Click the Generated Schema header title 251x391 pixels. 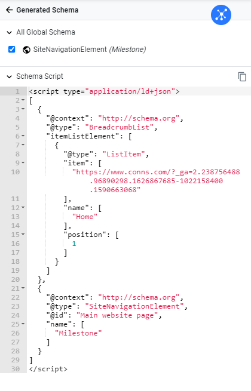tap(47, 10)
